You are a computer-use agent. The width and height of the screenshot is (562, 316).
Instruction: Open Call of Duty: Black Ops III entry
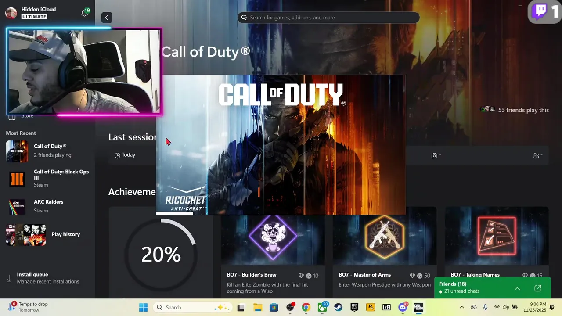[x=47, y=178]
